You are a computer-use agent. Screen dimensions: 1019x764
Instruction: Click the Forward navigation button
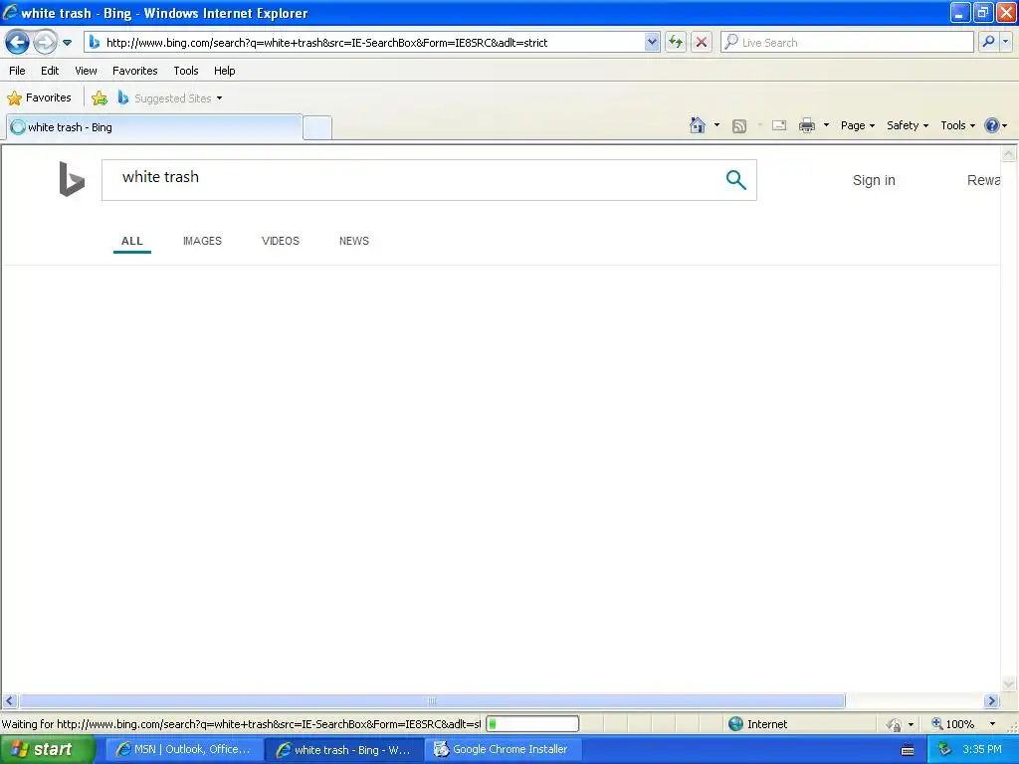45,43
